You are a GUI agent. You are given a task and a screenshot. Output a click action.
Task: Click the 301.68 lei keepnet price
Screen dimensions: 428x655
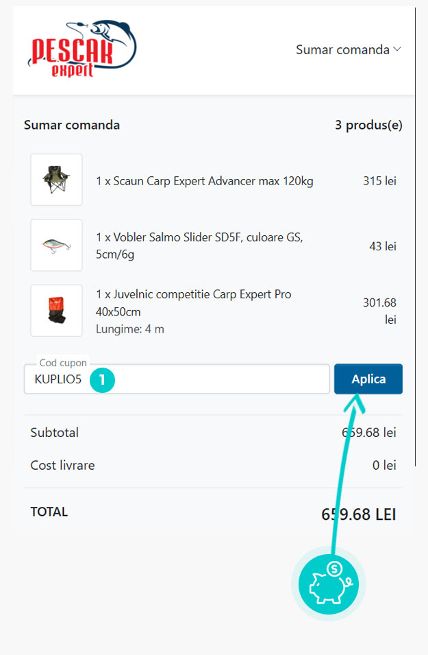click(x=379, y=311)
